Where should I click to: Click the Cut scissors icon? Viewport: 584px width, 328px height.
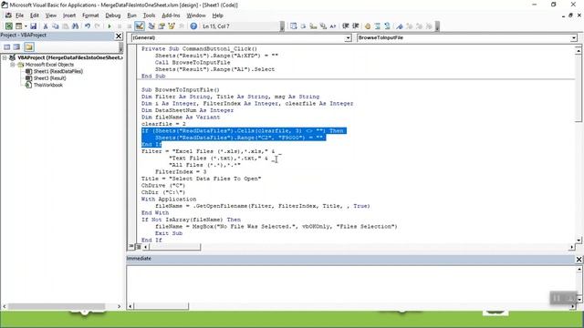click(x=46, y=26)
